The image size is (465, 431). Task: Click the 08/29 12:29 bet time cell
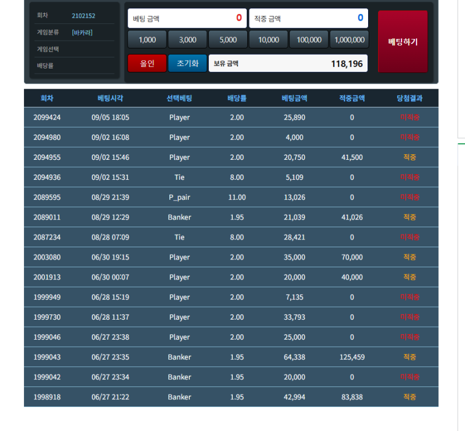click(x=110, y=217)
